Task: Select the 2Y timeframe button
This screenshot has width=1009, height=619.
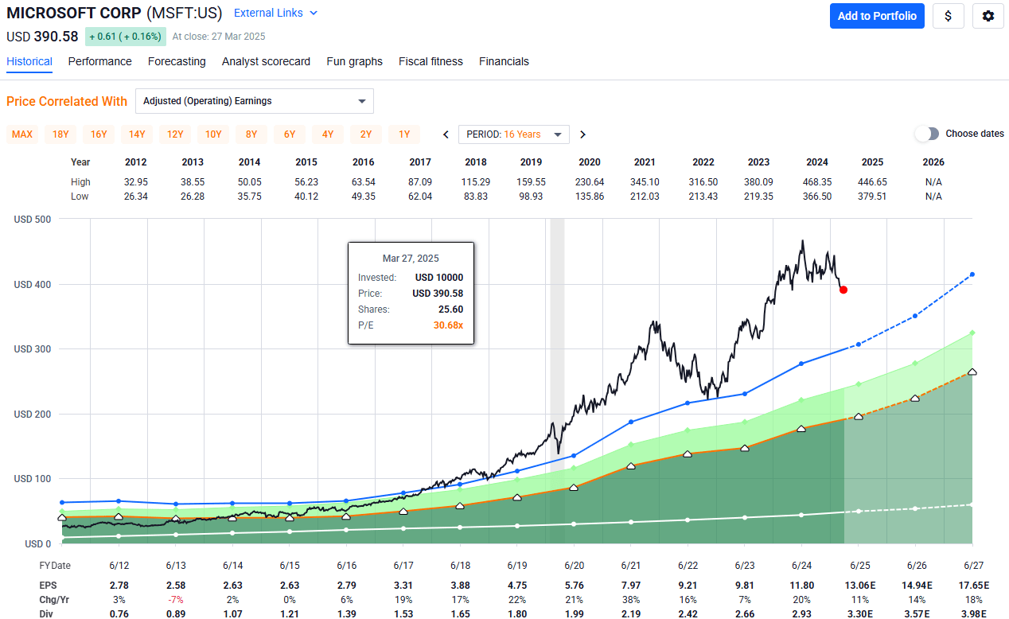Action: [365, 134]
